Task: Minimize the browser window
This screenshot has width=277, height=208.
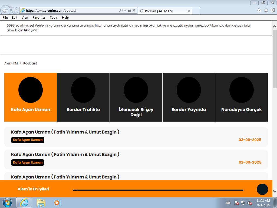Action: click(x=254, y=3)
